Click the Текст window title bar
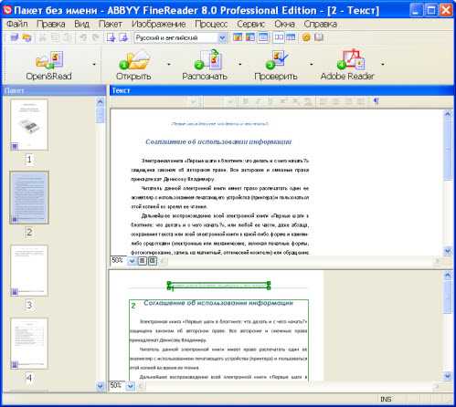The width and height of the screenshot is (456, 407). point(281,90)
